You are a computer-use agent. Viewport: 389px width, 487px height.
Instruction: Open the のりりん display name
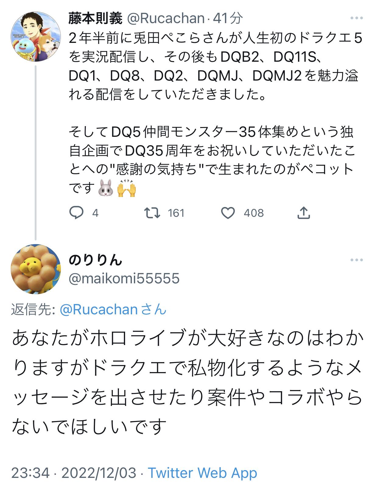(x=95, y=260)
